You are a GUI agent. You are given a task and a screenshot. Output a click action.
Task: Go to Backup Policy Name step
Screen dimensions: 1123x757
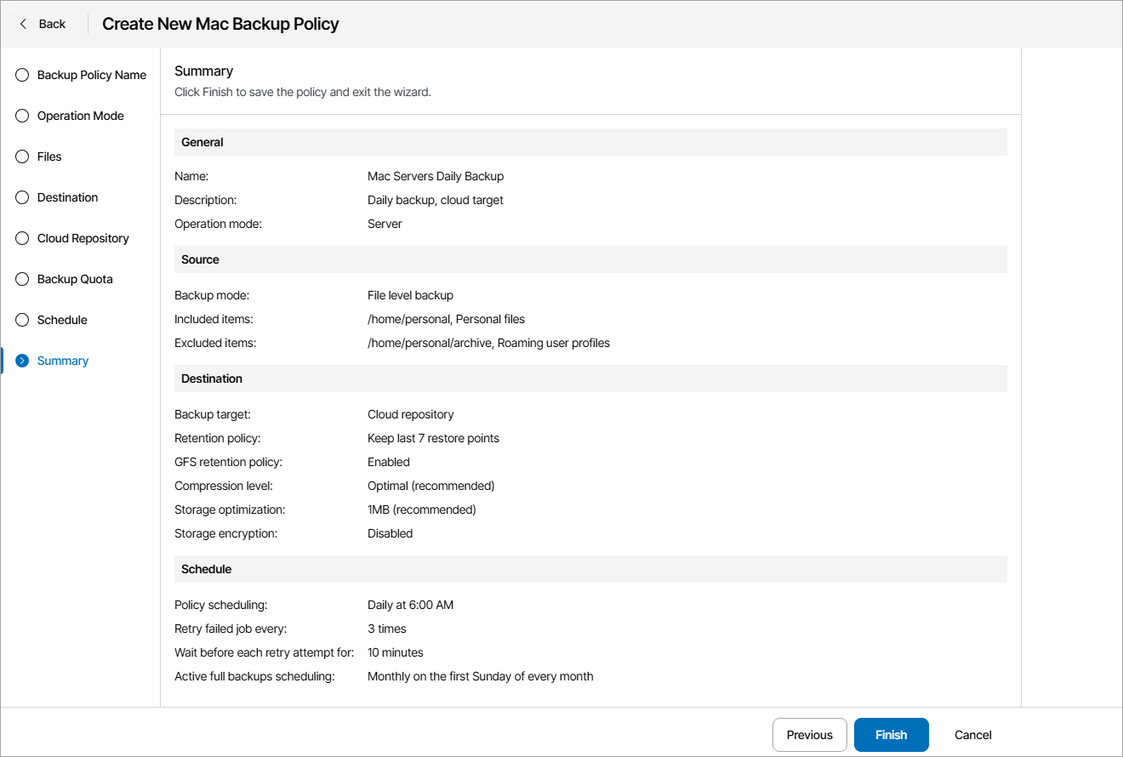click(92, 75)
